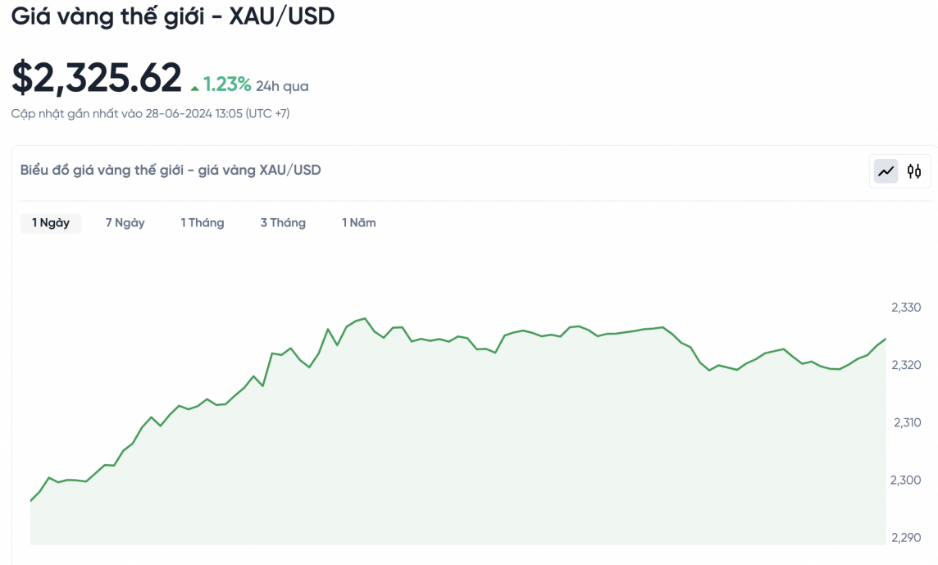Viewport: 938px width, 565px height.
Task: Click the $2,325.62 gold price
Action: pyautogui.click(x=97, y=79)
